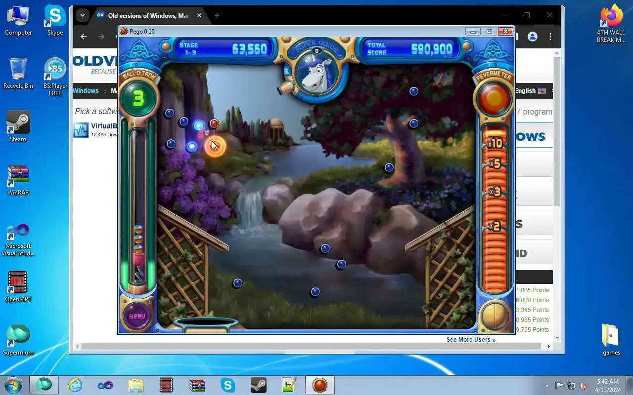Launch Internet Explorer from the taskbar

coord(75,385)
